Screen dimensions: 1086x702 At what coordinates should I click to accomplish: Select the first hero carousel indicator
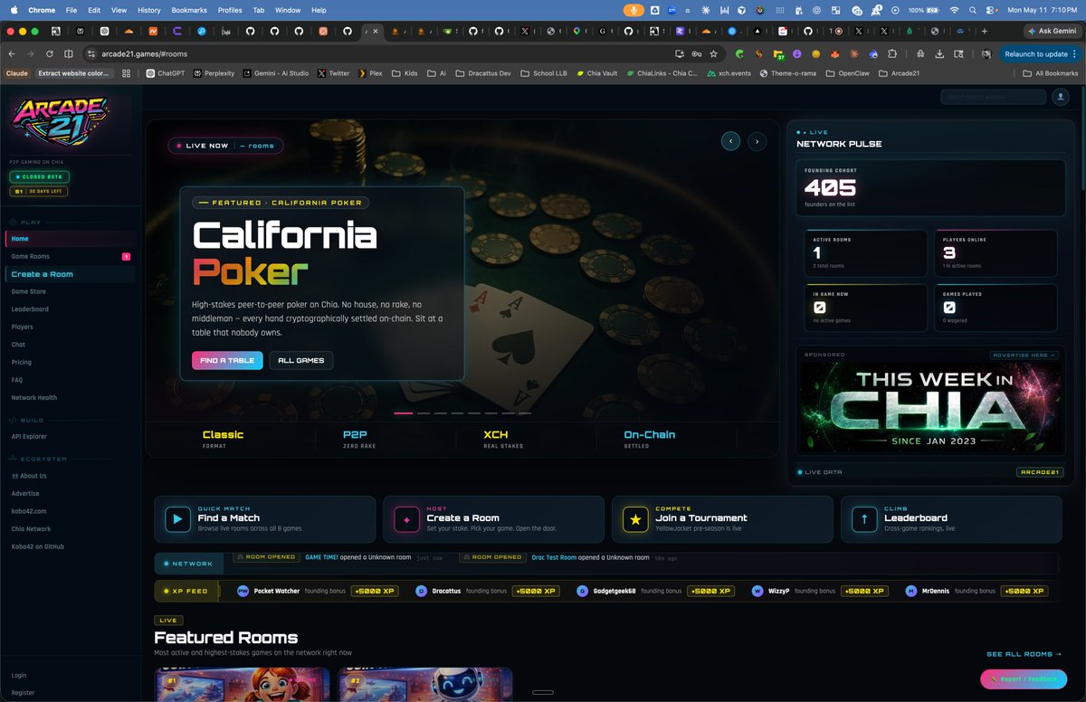click(x=404, y=413)
